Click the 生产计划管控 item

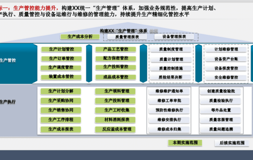tap(62, 49)
